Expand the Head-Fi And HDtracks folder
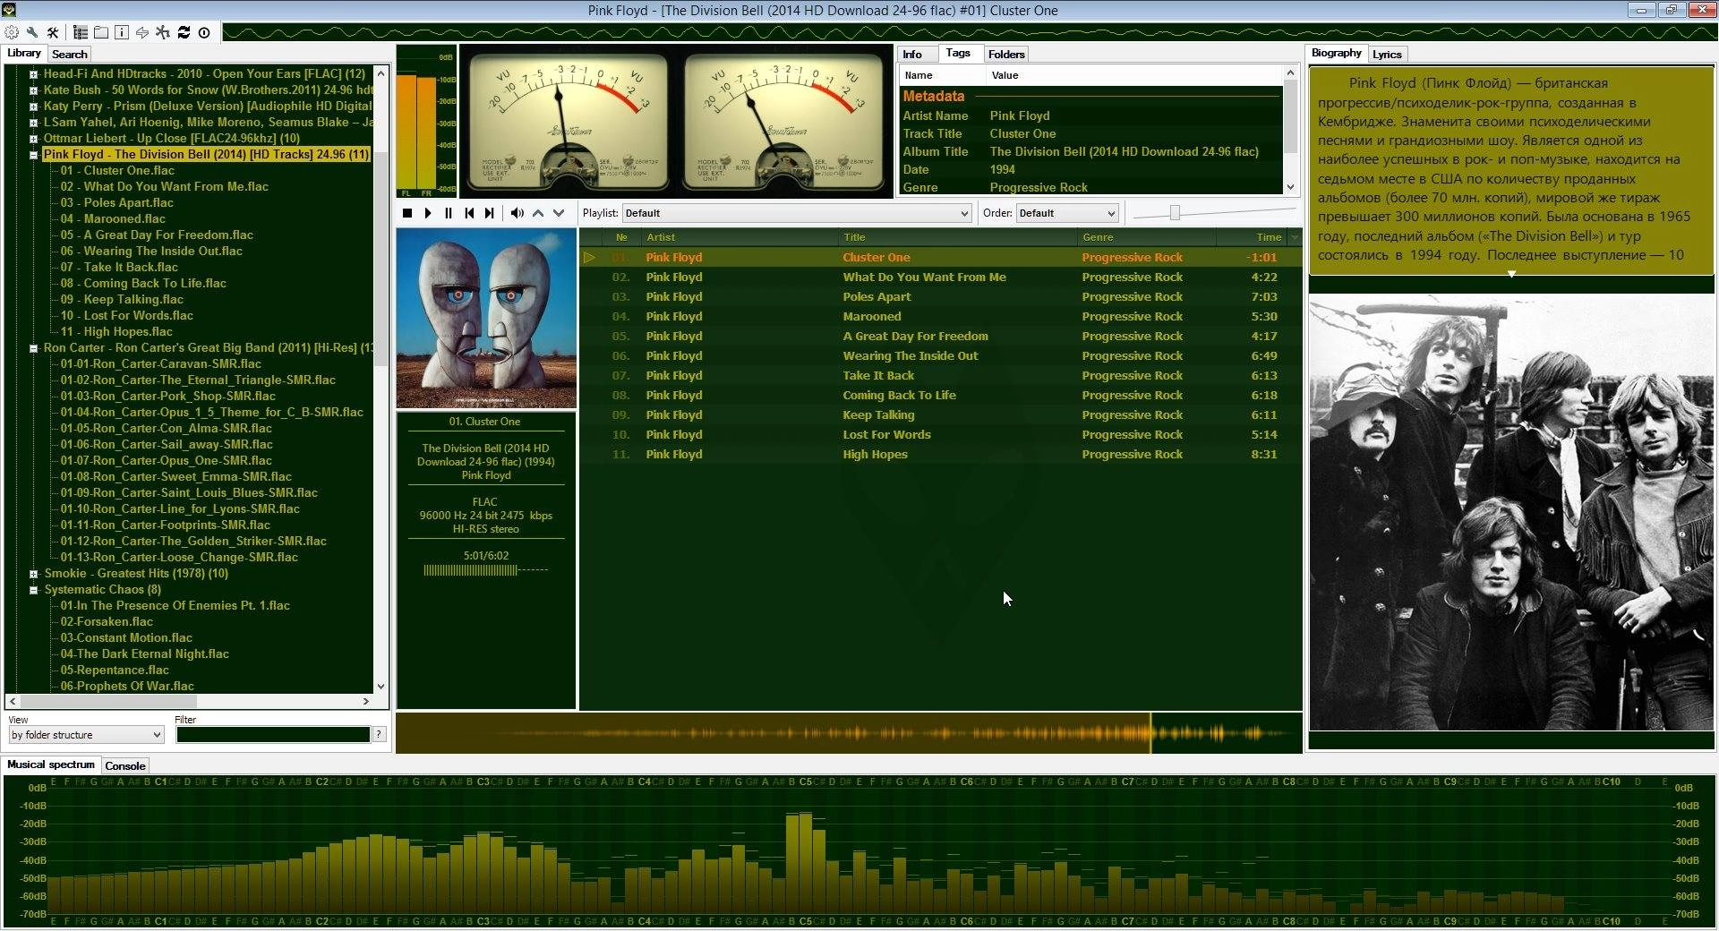 (33, 74)
